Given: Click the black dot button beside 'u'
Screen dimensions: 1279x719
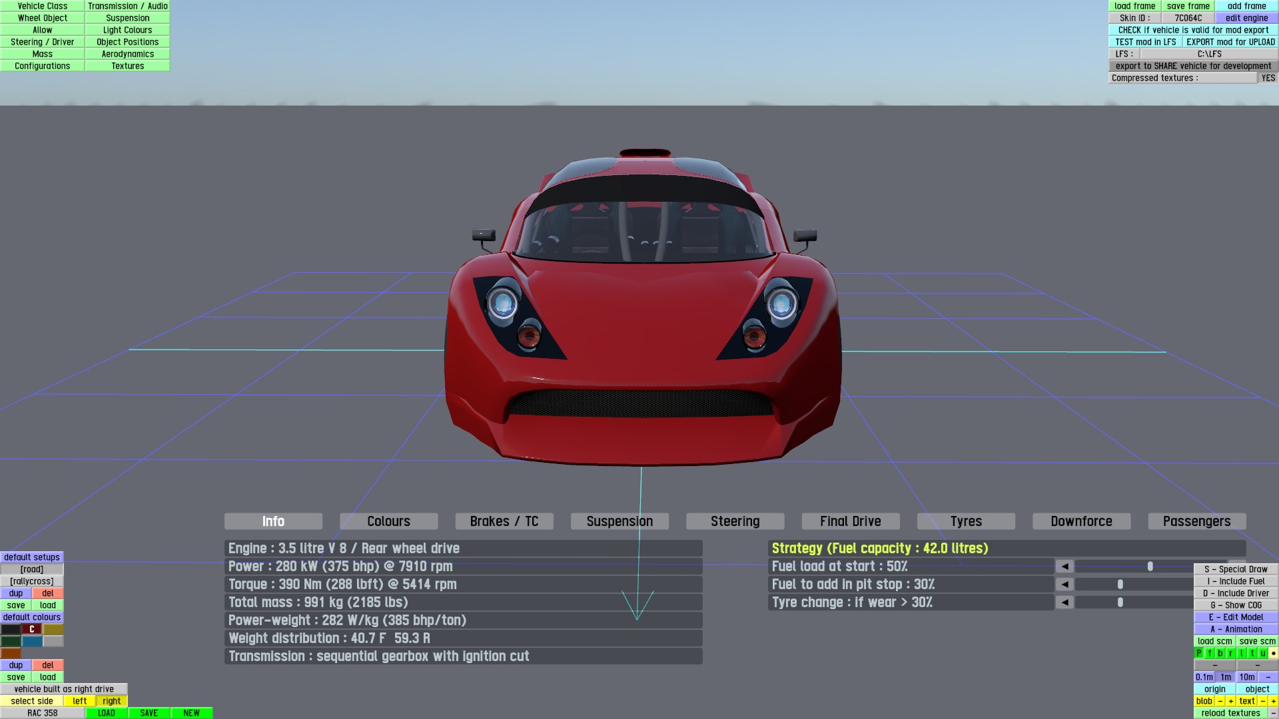Looking at the screenshot, I should pyautogui.click(x=1273, y=653).
